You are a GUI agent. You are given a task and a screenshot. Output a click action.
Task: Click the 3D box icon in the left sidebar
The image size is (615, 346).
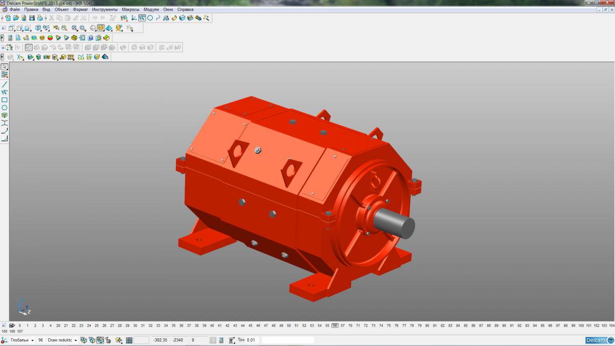pos(5,115)
